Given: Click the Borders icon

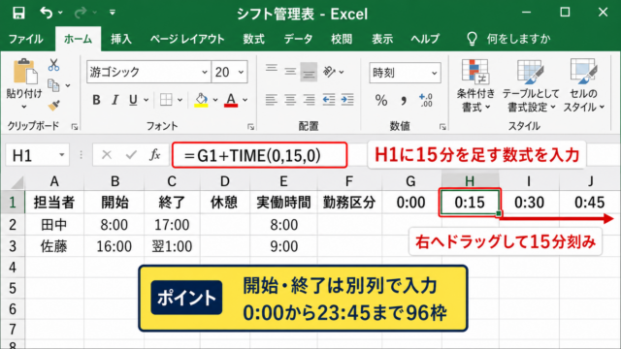Looking at the screenshot, I should click(x=166, y=100).
